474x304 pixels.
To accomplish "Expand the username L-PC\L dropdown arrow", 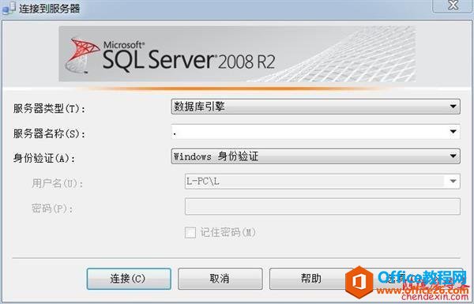I will 453,182.
